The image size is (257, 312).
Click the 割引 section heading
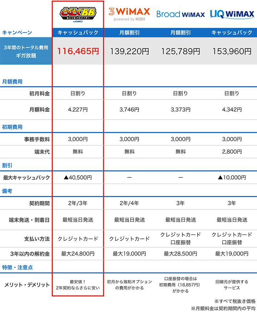7,165
